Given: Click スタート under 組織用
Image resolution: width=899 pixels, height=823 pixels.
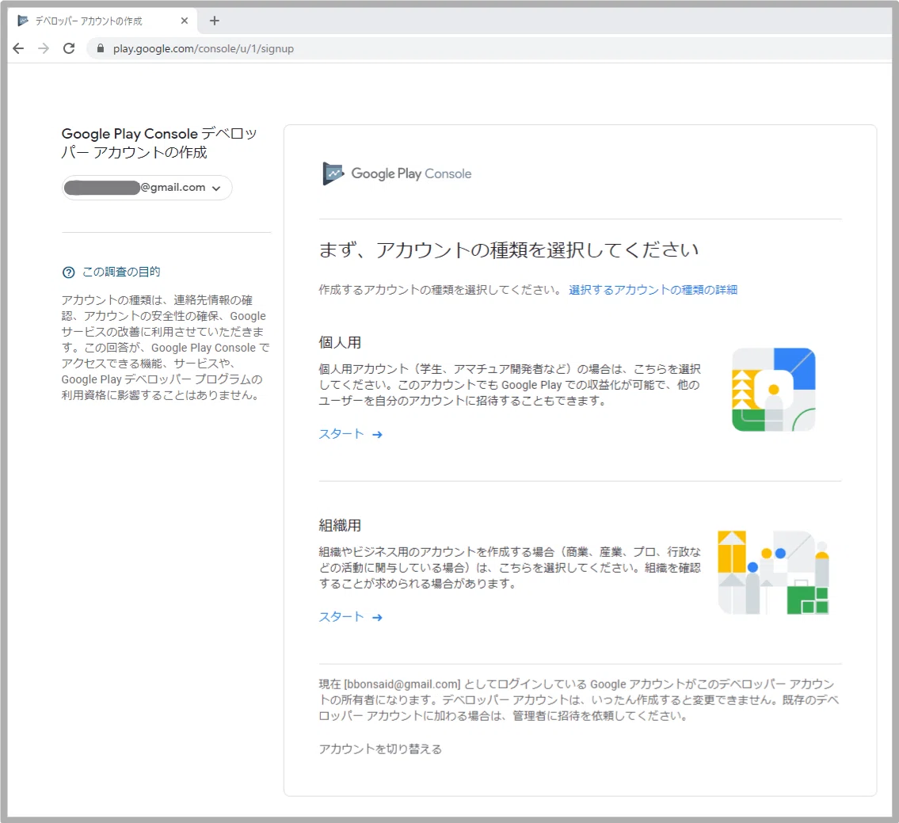Looking at the screenshot, I should pyautogui.click(x=350, y=617).
